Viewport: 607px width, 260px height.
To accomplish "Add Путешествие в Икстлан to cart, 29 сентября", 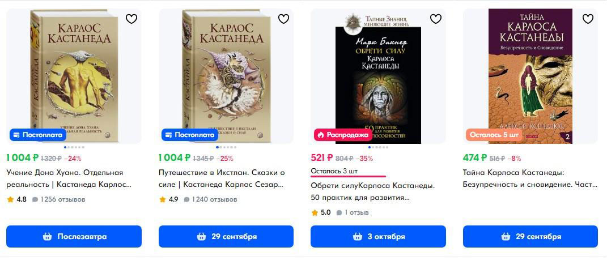I will click(x=226, y=236).
